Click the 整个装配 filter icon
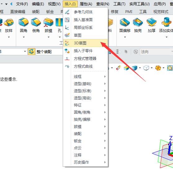This screenshot has width=173, height=172. (31, 52)
